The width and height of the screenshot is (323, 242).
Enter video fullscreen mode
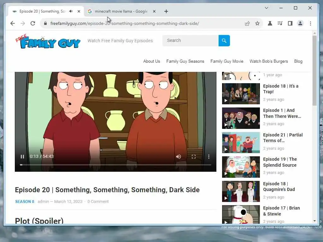point(194,157)
